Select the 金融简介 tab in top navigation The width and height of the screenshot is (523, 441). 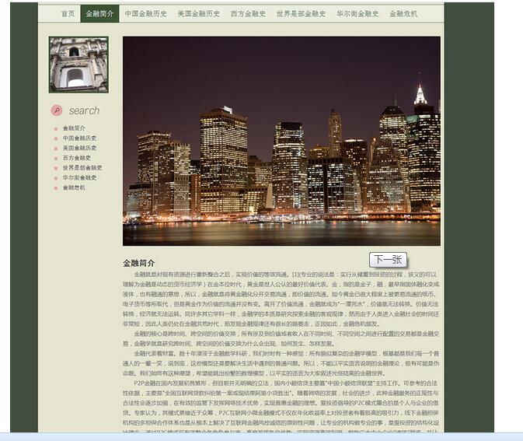coord(99,14)
